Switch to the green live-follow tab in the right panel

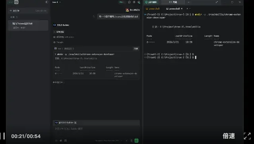[x=151, y=2]
